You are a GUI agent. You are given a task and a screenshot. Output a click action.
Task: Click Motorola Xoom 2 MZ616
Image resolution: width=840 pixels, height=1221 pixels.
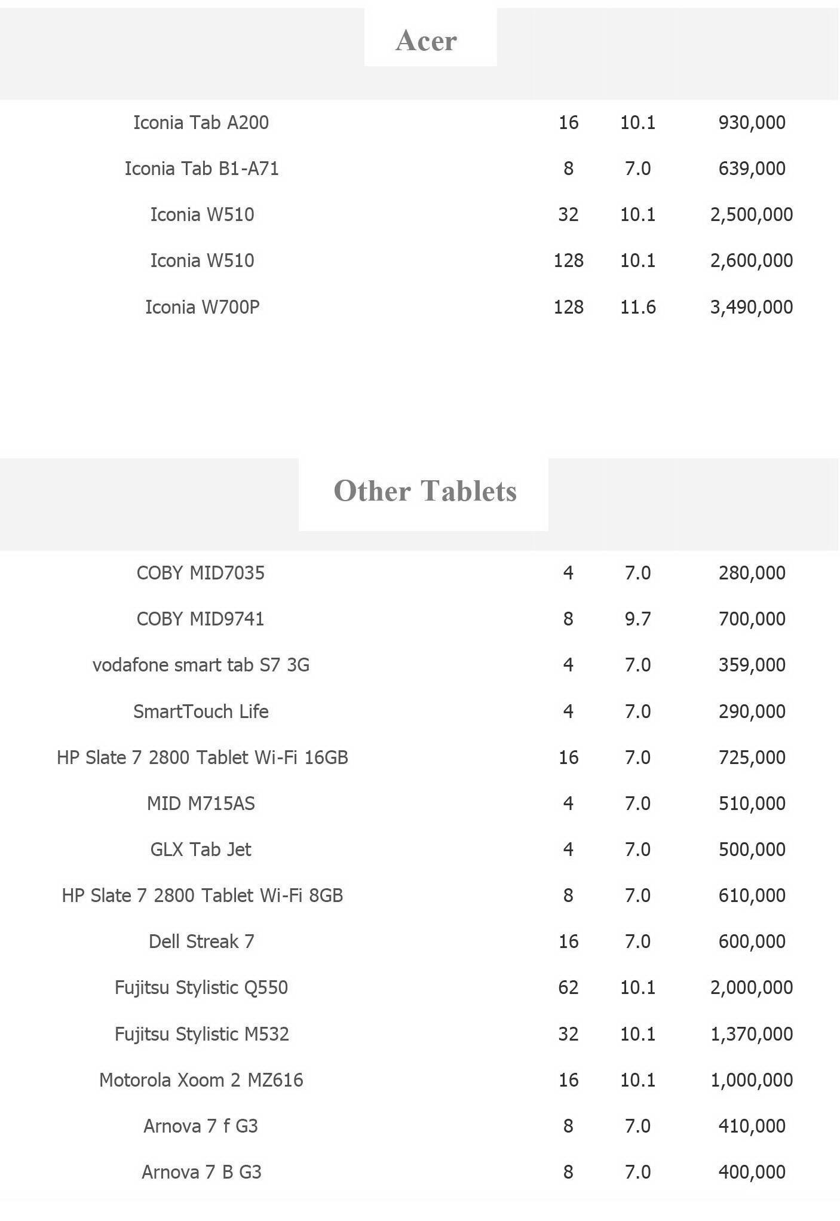(x=201, y=1080)
